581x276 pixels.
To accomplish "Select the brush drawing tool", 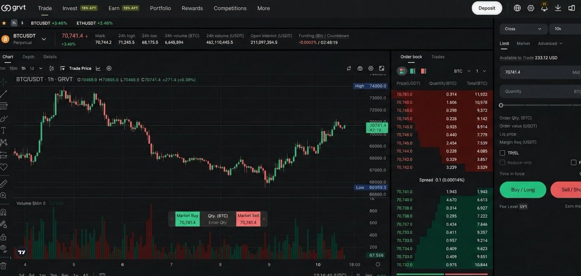I will click(3, 118).
